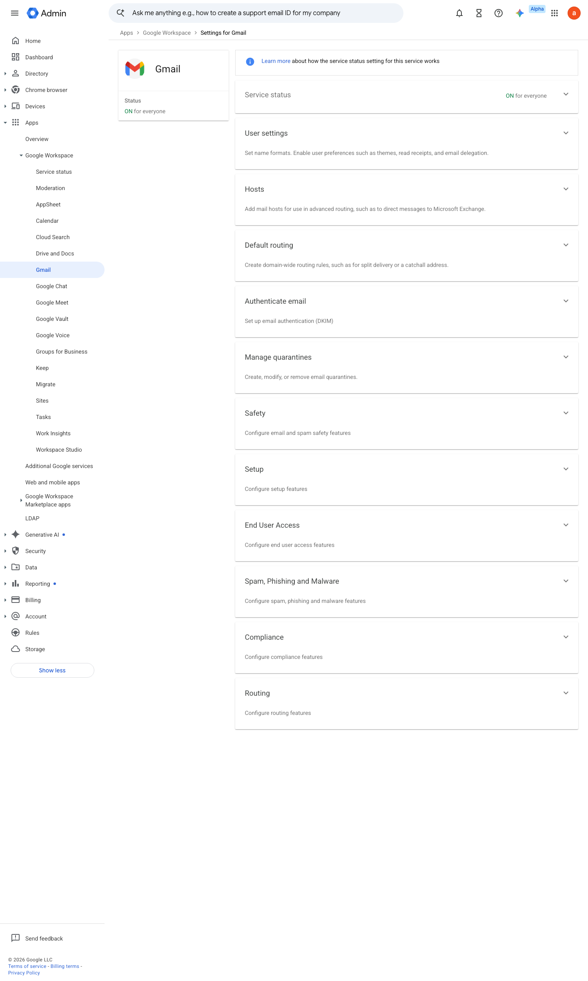
Task: Collapse the Google Workspace tree arrow
Action: pos(21,155)
